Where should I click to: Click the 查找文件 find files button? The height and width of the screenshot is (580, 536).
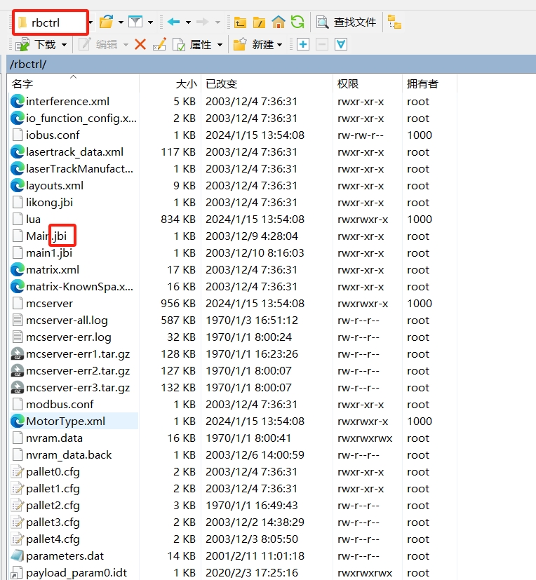click(x=347, y=22)
